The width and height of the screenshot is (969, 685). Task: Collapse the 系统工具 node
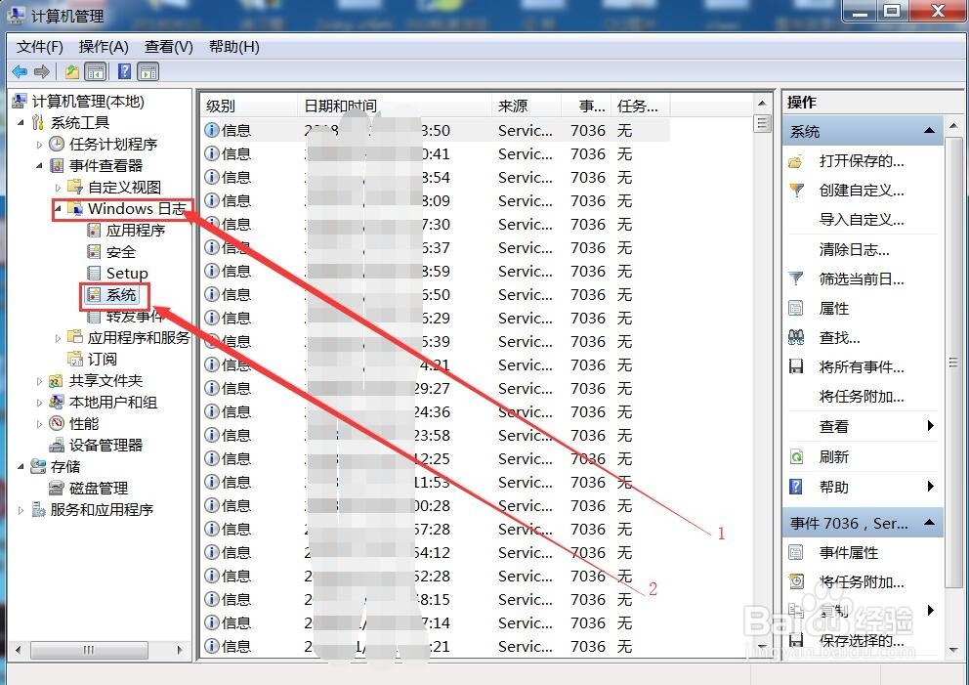(x=21, y=122)
